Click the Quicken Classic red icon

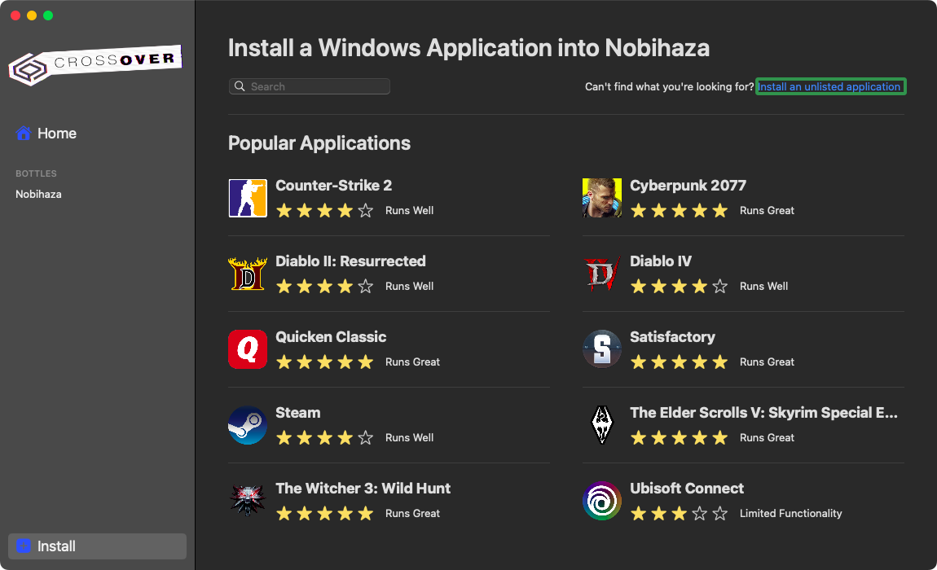(x=248, y=349)
